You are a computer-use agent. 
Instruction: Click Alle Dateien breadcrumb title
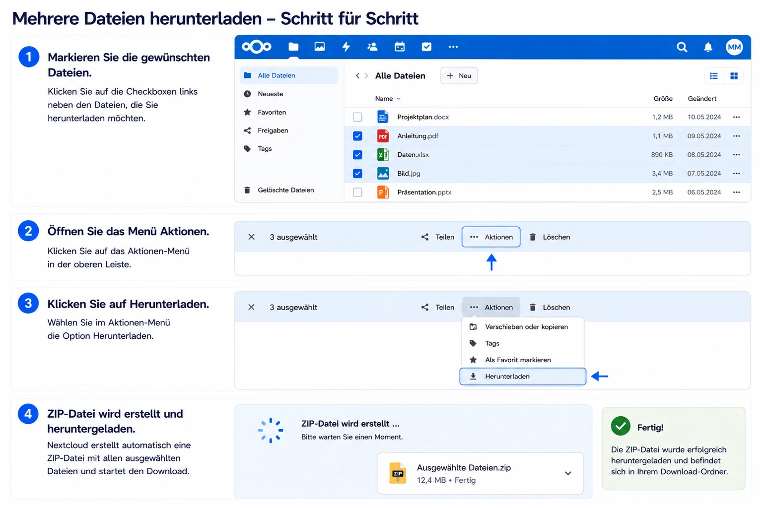(x=400, y=76)
